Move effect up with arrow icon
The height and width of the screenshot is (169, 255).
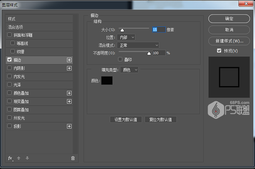tap(19, 158)
